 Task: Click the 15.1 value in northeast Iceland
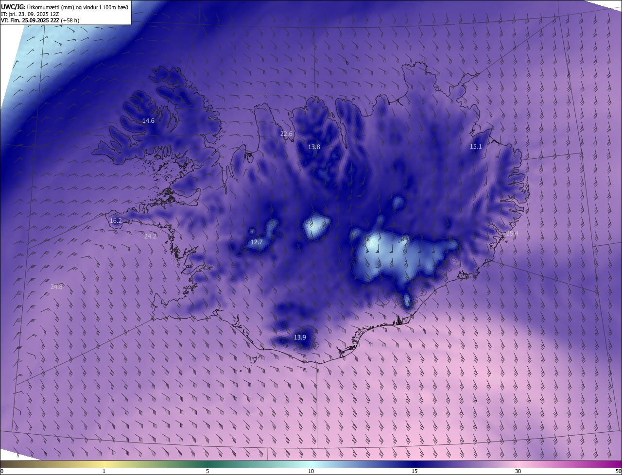point(476,147)
